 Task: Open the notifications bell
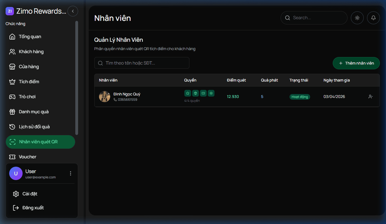click(x=373, y=18)
